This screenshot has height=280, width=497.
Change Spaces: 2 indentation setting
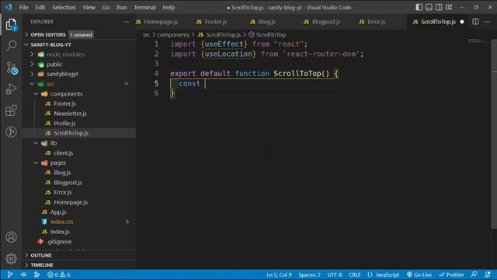point(309,275)
